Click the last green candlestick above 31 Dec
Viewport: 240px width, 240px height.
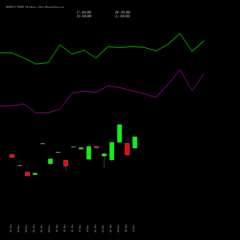click(x=135, y=143)
